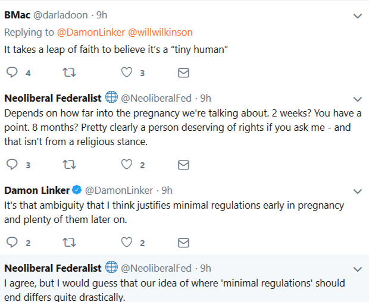Retweet Neoliberal Federalist's "2 weeks" tweet
The width and height of the screenshot is (369, 302).
(x=68, y=165)
